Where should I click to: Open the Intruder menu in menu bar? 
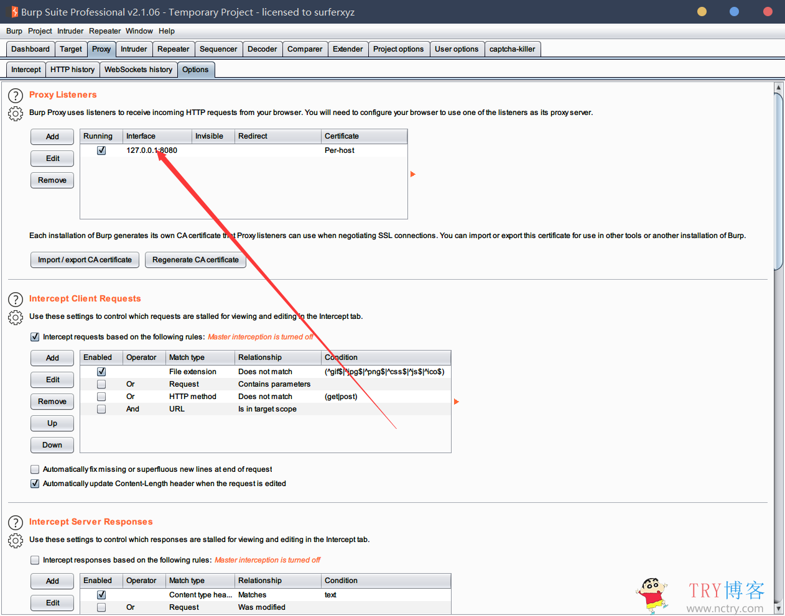(70, 31)
